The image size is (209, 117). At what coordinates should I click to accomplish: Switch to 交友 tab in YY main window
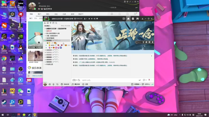[56, 14]
